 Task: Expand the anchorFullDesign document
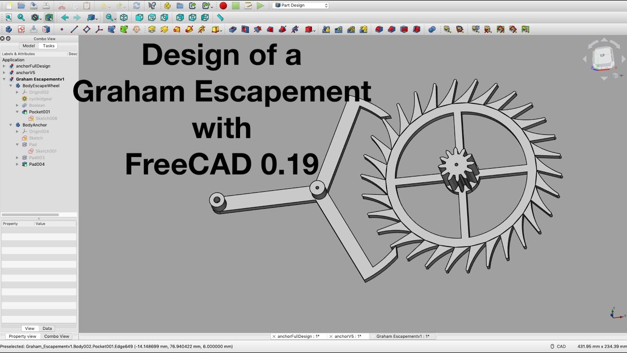point(4,66)
